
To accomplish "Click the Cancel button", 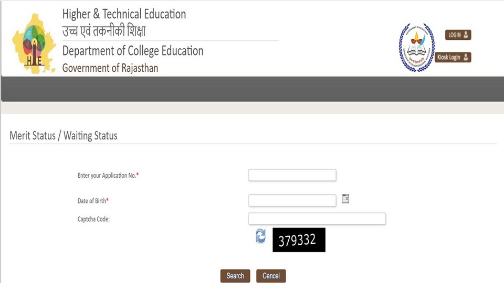I will click(271, 276).
